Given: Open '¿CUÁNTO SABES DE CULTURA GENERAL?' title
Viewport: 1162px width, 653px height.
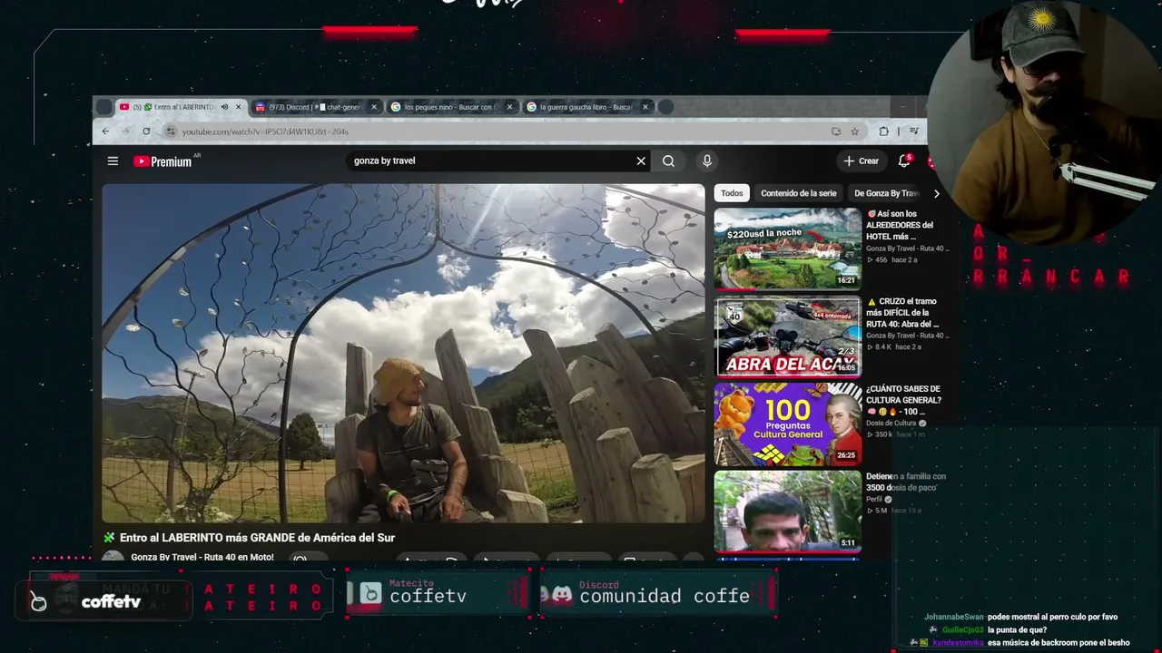Looking at the screenshot, I should tap(903, 400).
